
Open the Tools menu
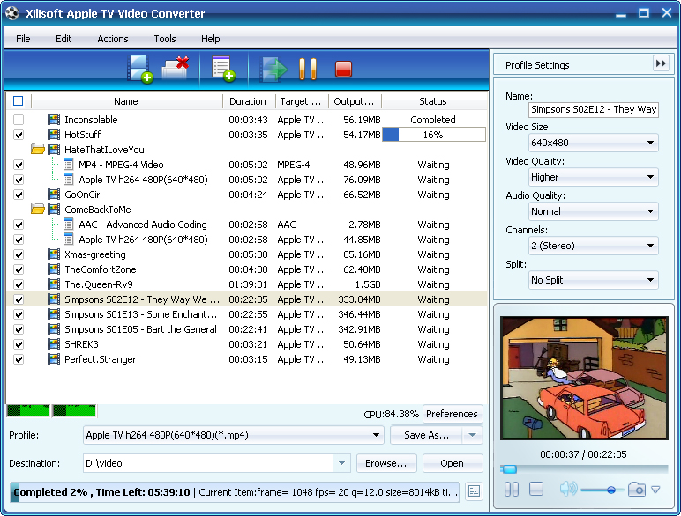point(165,39)
